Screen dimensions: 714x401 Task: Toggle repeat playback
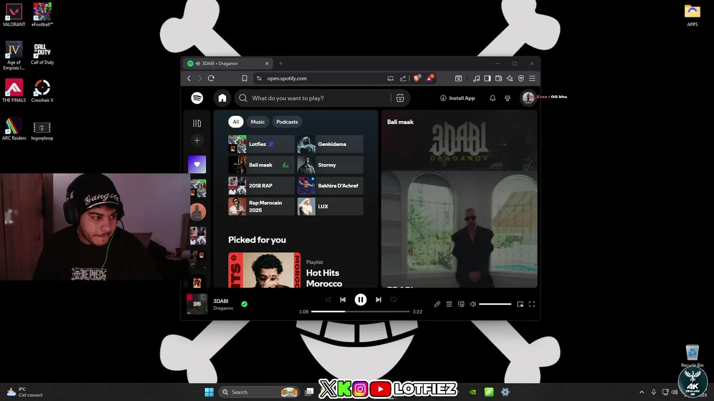(x=393, y=300)
